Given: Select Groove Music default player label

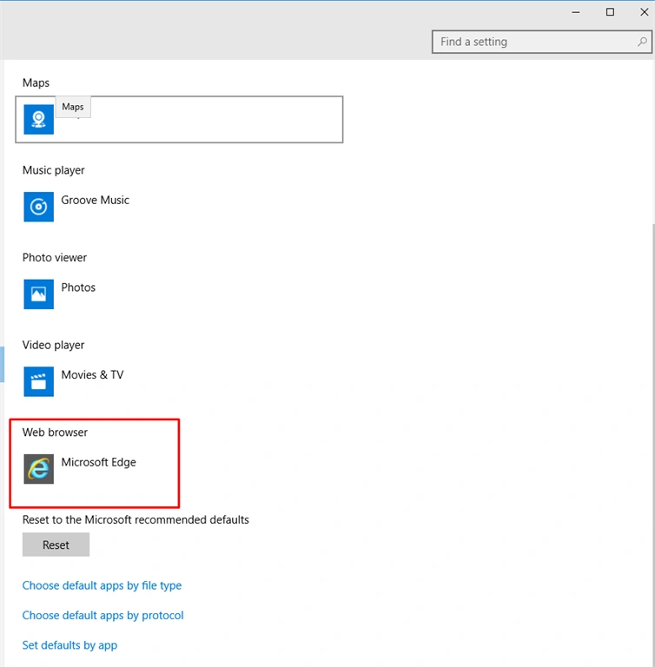Looking at the screenshot, I should click(x=96, y=200).
